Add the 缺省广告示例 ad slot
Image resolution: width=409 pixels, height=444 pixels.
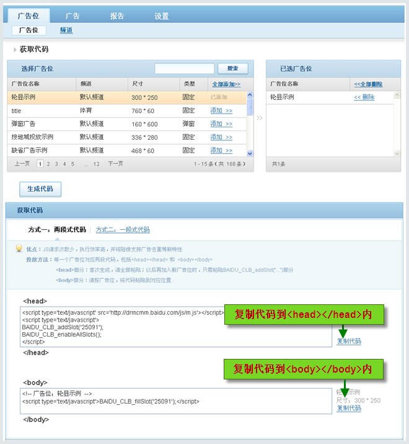pos(221,151)
